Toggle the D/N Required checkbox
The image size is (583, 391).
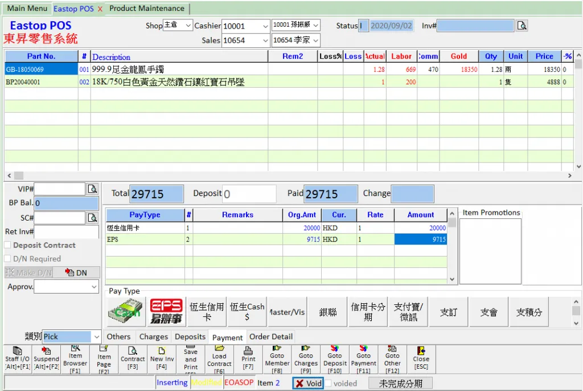(7, 259)
